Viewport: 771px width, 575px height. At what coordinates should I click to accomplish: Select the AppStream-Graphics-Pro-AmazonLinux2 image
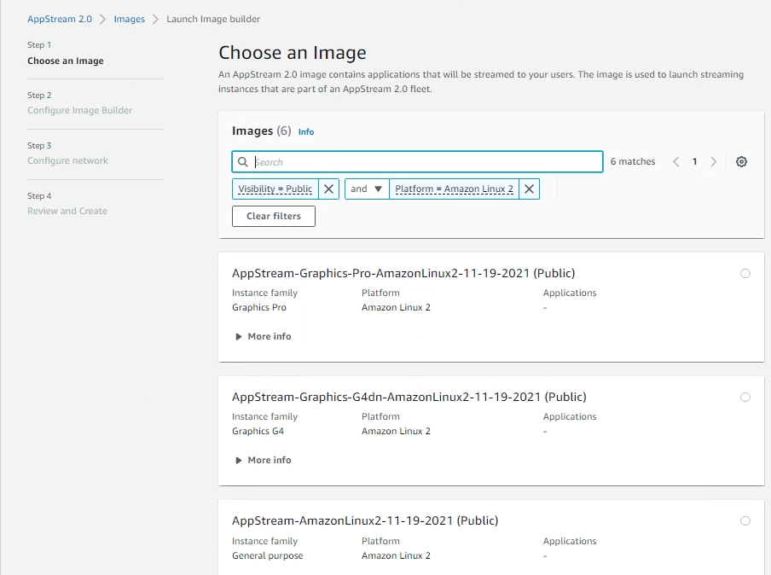(x=745, y=273)
